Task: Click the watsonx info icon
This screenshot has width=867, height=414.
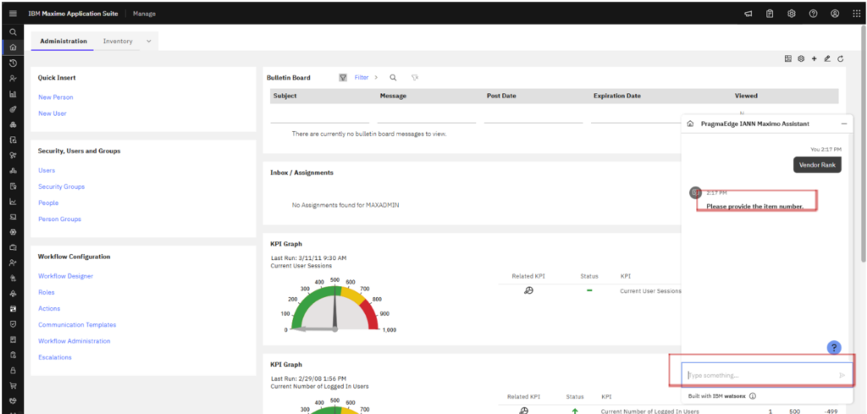Action: tap(753, 395)
